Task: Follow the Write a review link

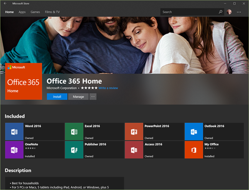Action: click(x=108, y=88)
